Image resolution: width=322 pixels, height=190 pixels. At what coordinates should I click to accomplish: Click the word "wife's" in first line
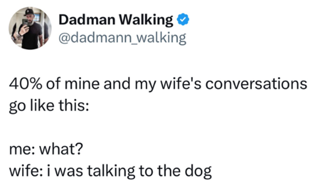[195, 84]
